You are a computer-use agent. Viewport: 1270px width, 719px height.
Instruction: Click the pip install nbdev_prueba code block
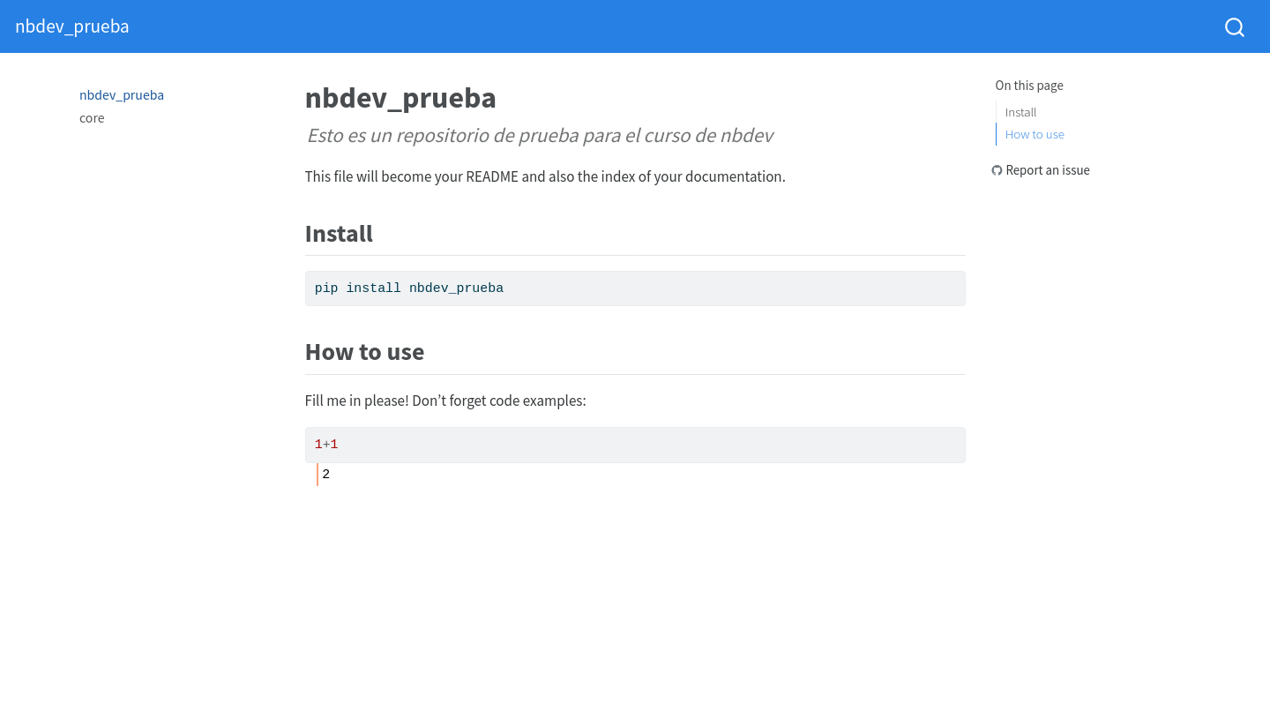pyautogui.click(x=635, y=288)
